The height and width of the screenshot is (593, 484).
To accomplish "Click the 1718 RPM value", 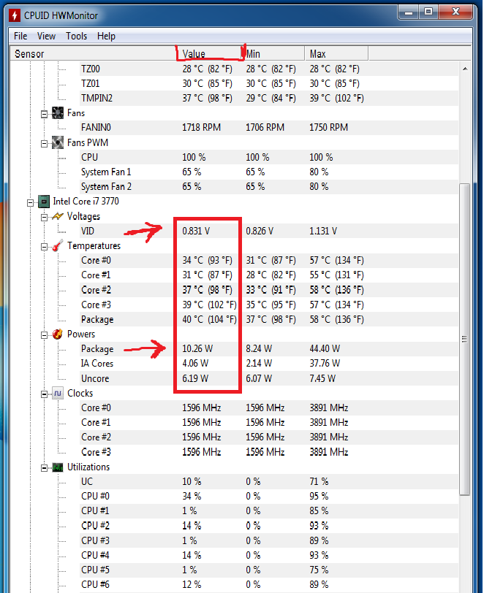I will coord(202,128).
